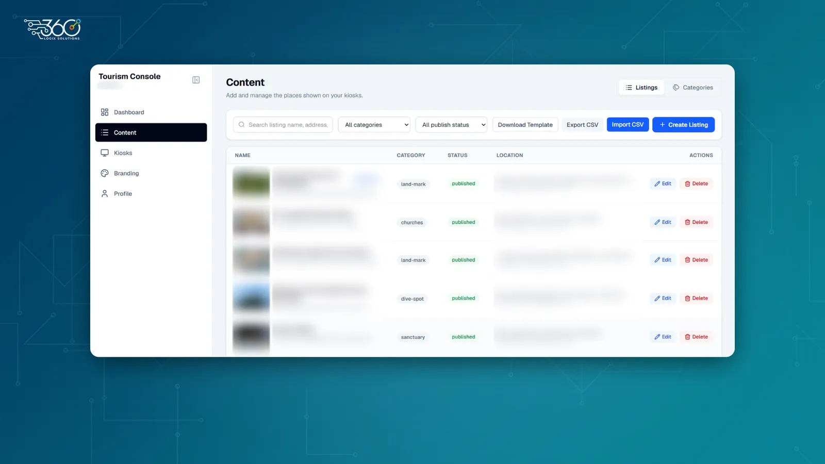
Task: Focus the search listing name field
Action: tap(283, 125)
